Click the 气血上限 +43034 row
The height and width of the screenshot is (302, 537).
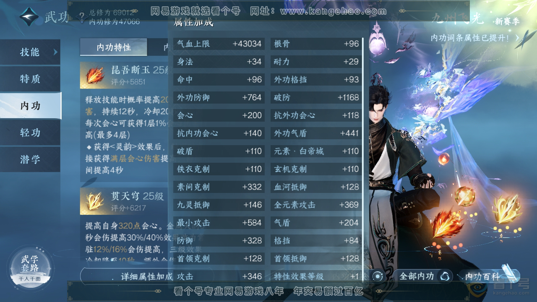pyautogui.click(x=219, y=44)
